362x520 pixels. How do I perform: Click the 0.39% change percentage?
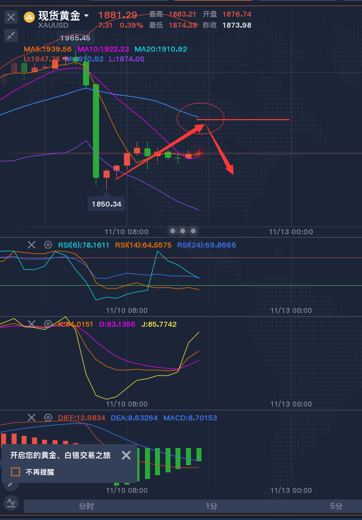coord(132,25)
